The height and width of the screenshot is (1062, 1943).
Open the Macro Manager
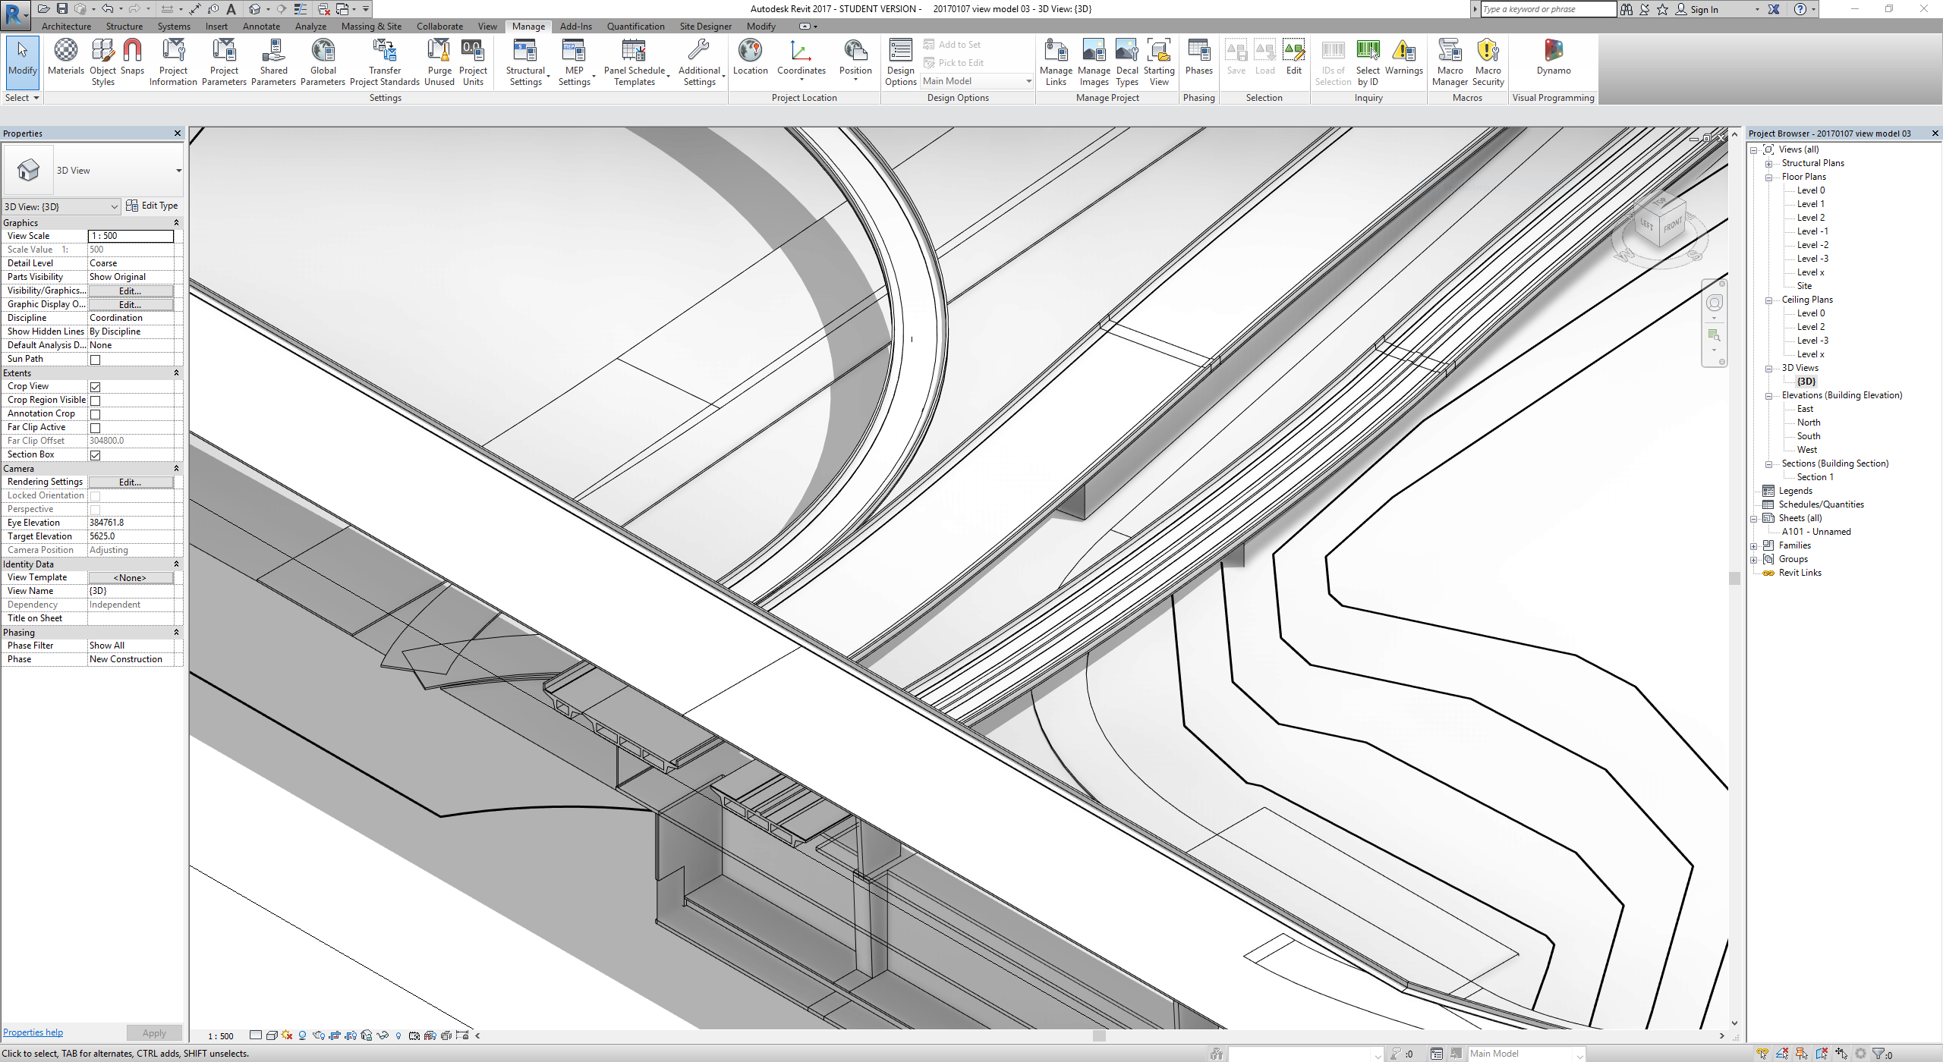pyautogui.click(x=1450, y=61)
